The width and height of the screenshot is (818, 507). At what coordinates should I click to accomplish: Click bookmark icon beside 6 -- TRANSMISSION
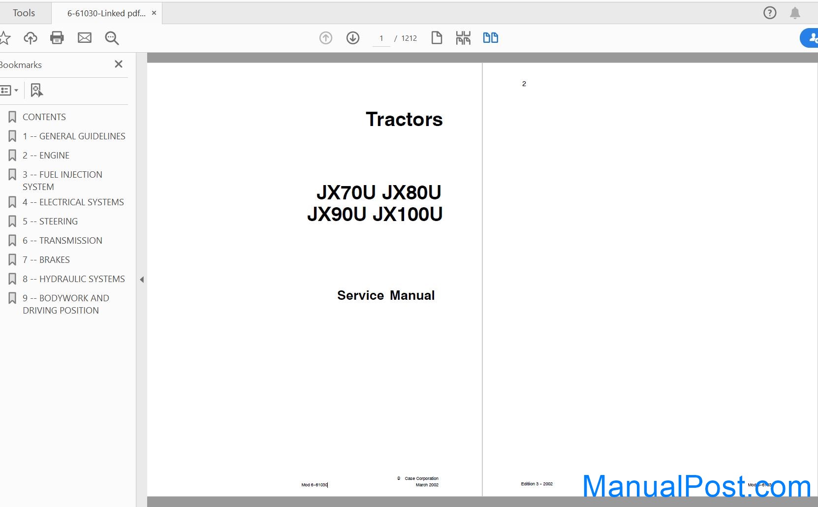pos(12,241)
